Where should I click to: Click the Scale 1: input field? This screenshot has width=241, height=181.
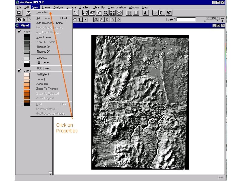pyautogui.click(x=186, y=19)
